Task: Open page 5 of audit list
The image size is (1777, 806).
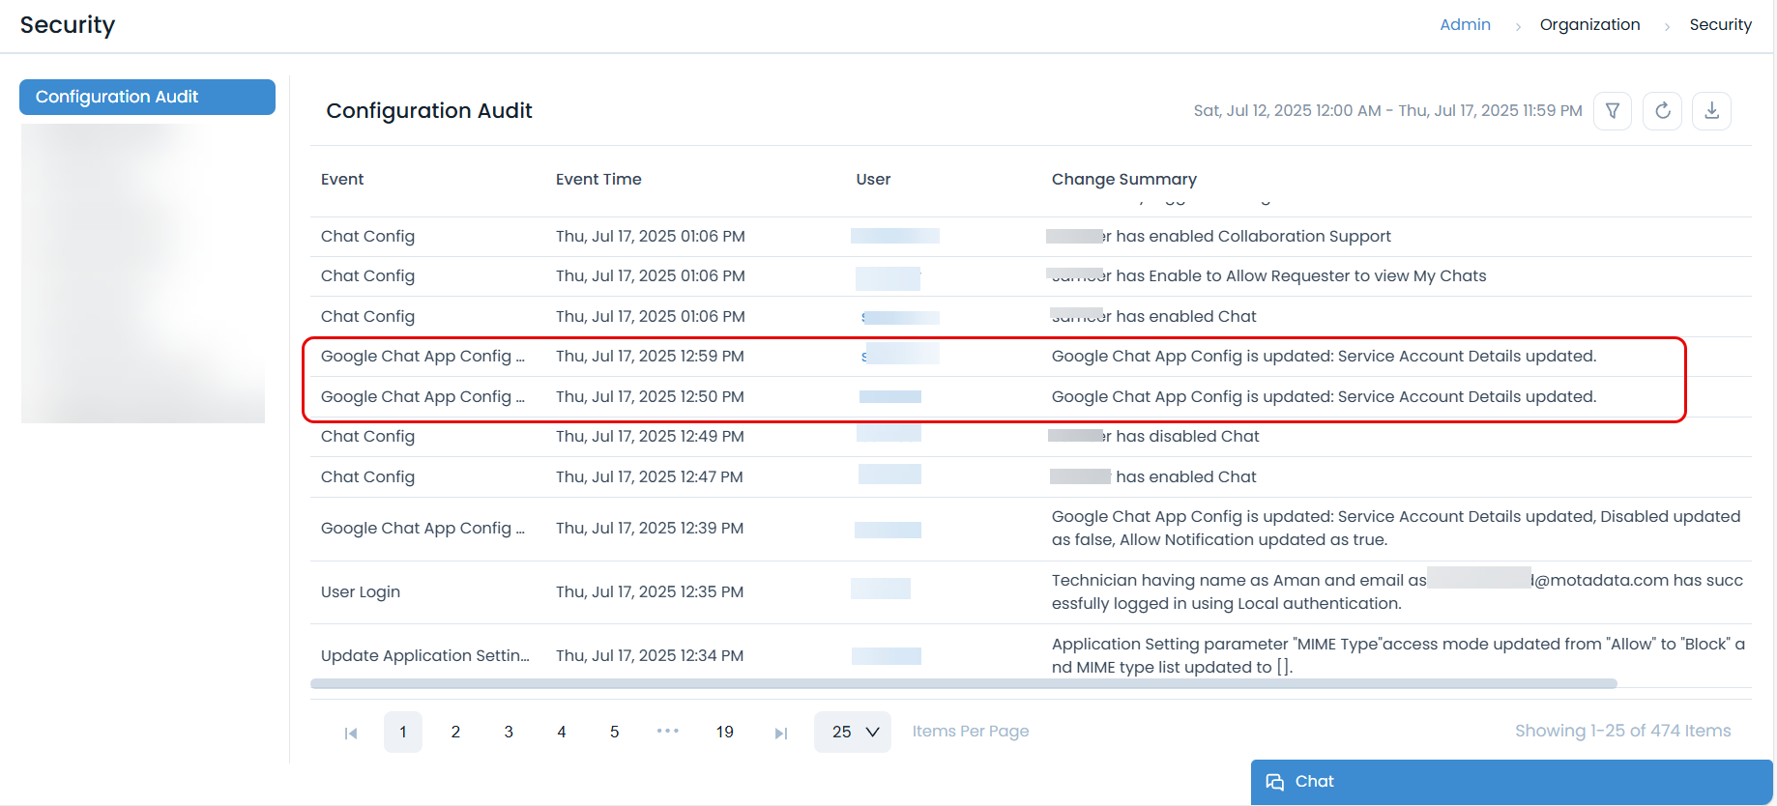Action: (614, 733)
